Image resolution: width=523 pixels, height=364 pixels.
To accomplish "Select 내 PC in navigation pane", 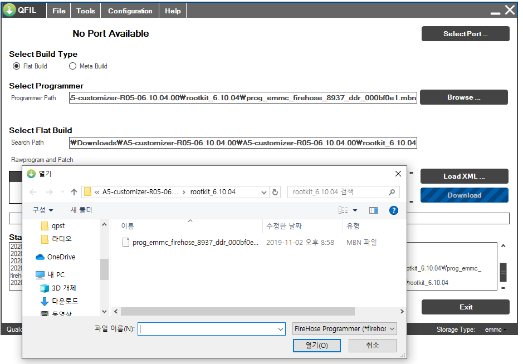I will (50, 274).
